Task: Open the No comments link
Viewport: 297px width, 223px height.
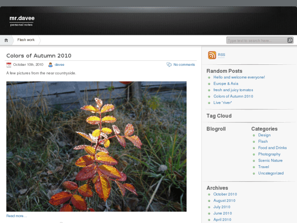Action: (184, 65)
